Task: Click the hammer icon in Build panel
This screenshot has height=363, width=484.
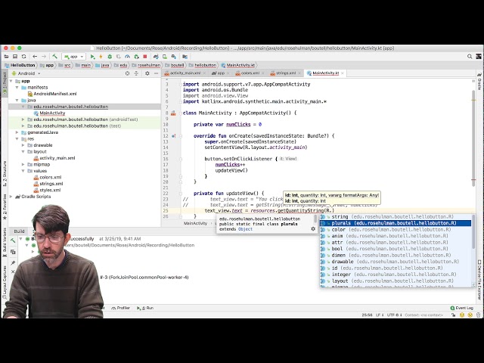Action: [13, 240]
